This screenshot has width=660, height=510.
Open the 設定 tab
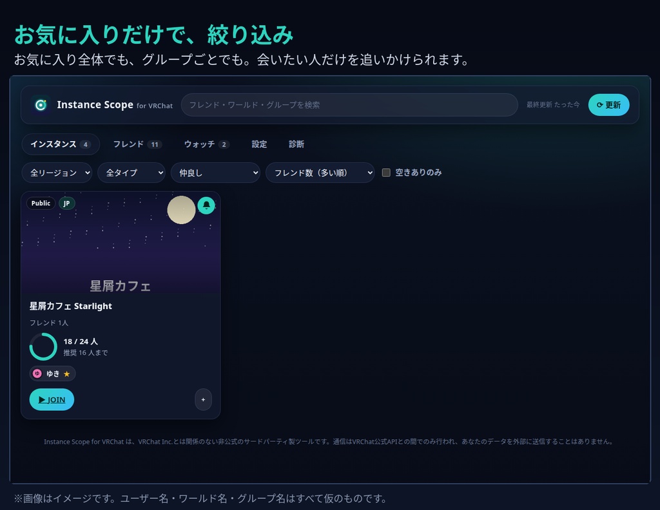[259, 144]
